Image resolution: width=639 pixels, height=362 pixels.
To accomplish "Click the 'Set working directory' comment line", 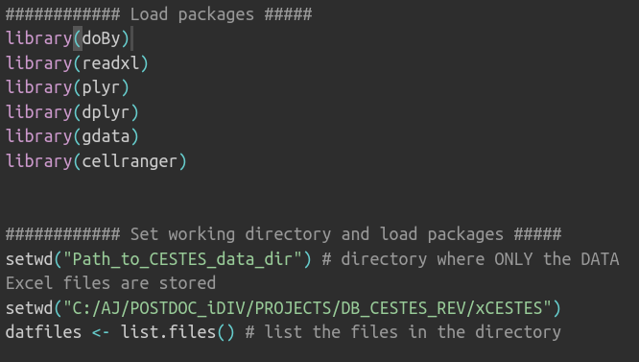I will point(283,234).
